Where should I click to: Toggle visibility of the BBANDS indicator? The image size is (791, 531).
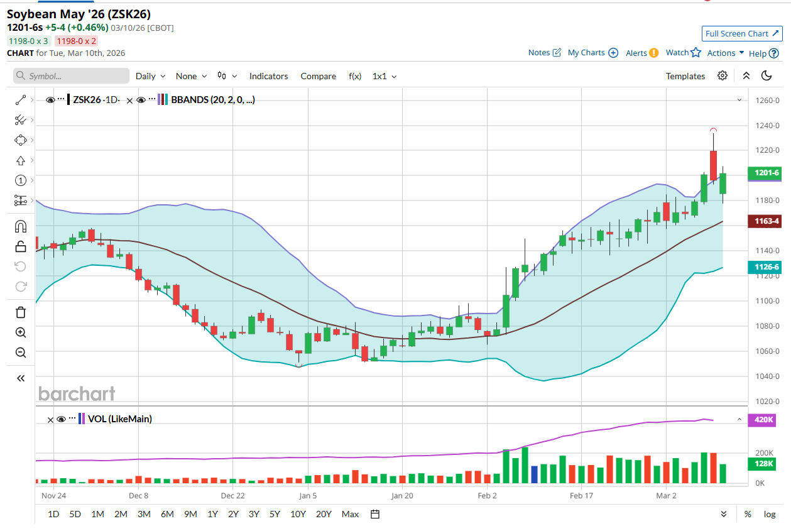141,100
